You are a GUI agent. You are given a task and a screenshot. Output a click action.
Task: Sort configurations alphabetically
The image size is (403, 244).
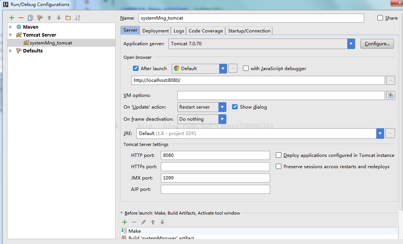point(77,18)
